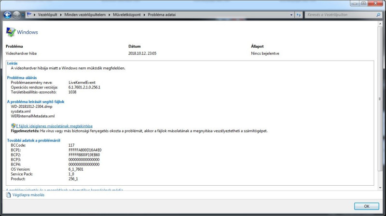This screenshot has height=216, width=386.
Task: Select the Vezérlőpult breadcrumb
Action: click(47, 15)
